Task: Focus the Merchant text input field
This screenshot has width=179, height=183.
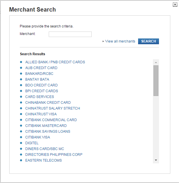Action: click(x=70, y=34)
